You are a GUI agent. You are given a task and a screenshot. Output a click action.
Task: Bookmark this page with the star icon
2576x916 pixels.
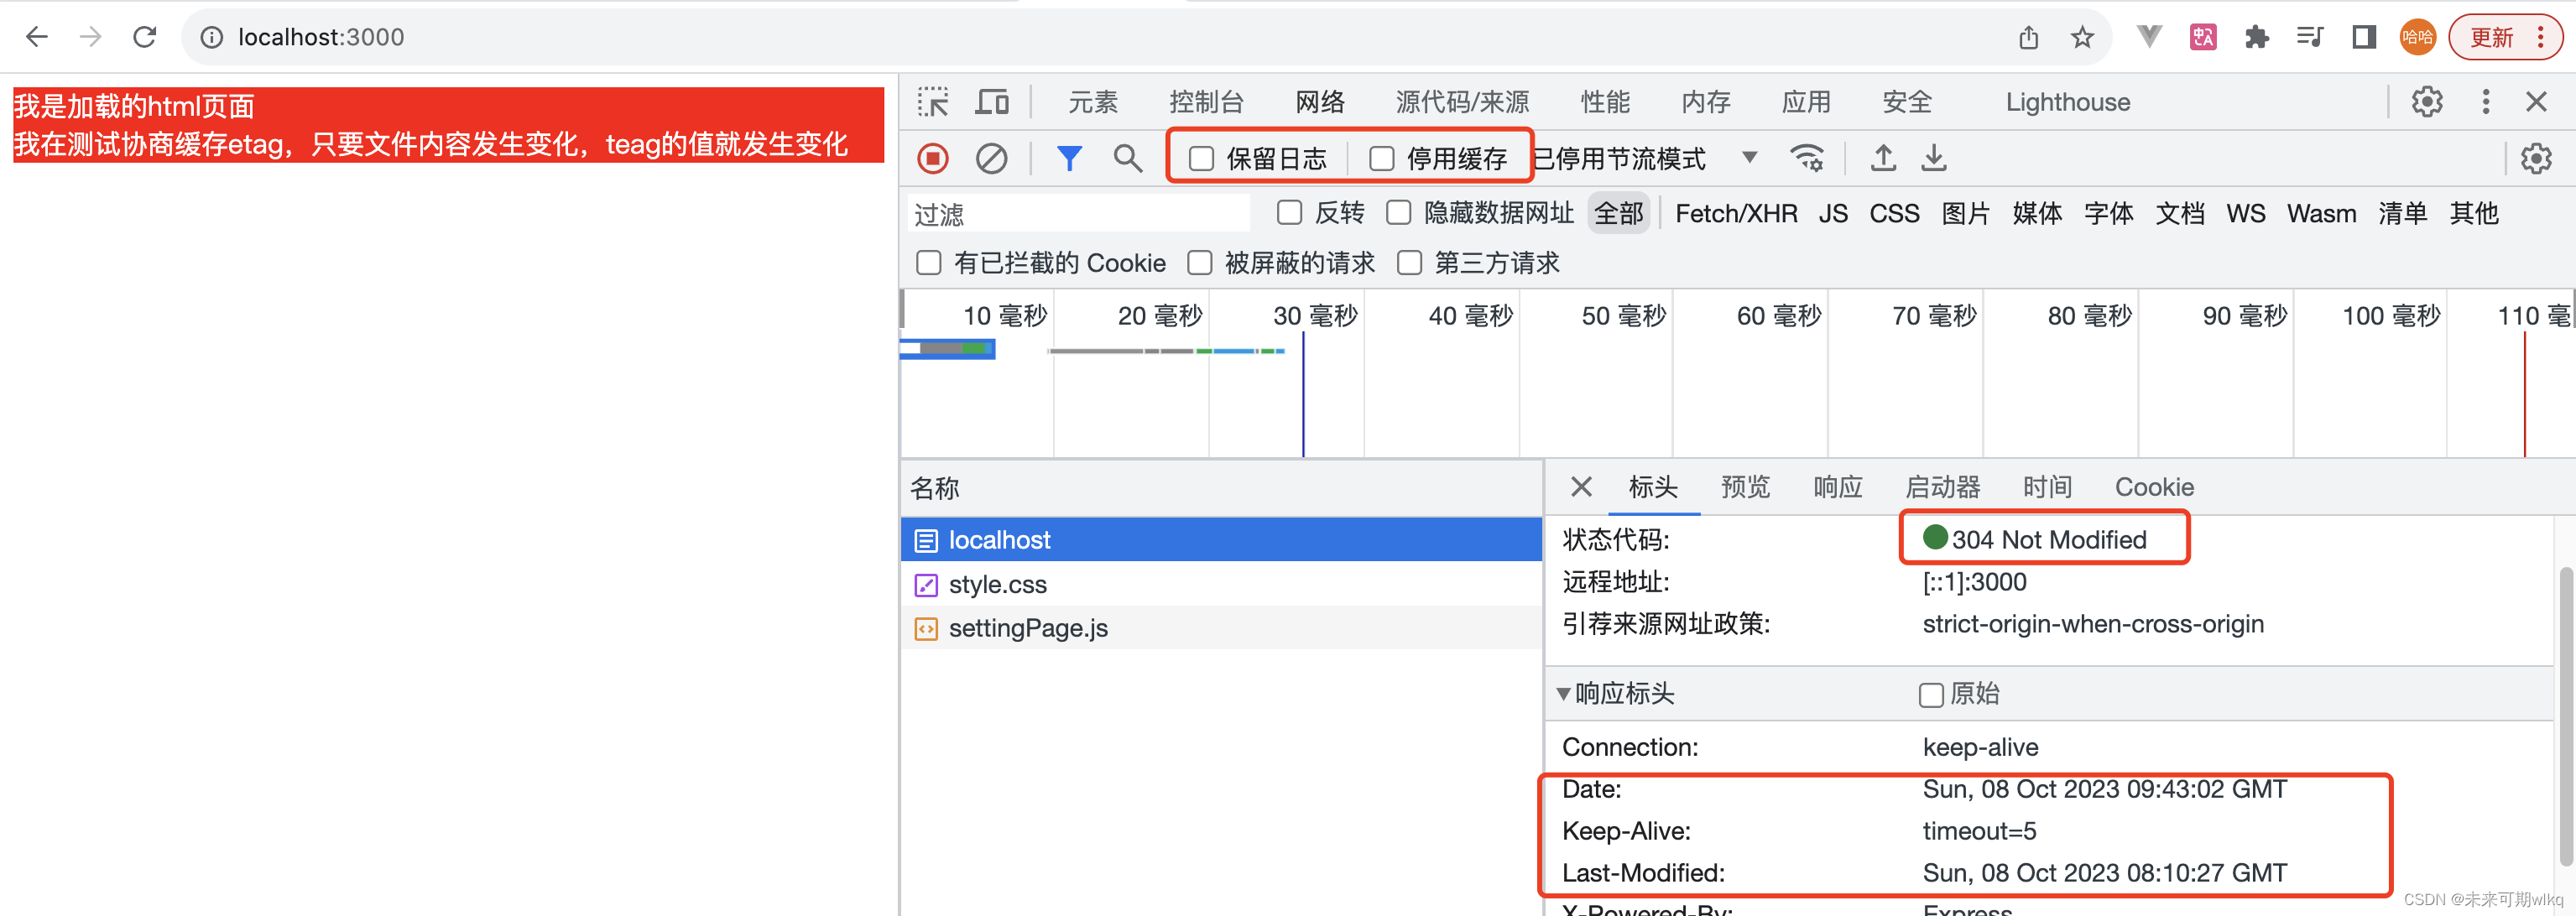(2082, 38)
